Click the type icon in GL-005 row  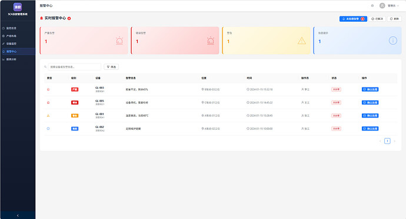click(48, 103)
